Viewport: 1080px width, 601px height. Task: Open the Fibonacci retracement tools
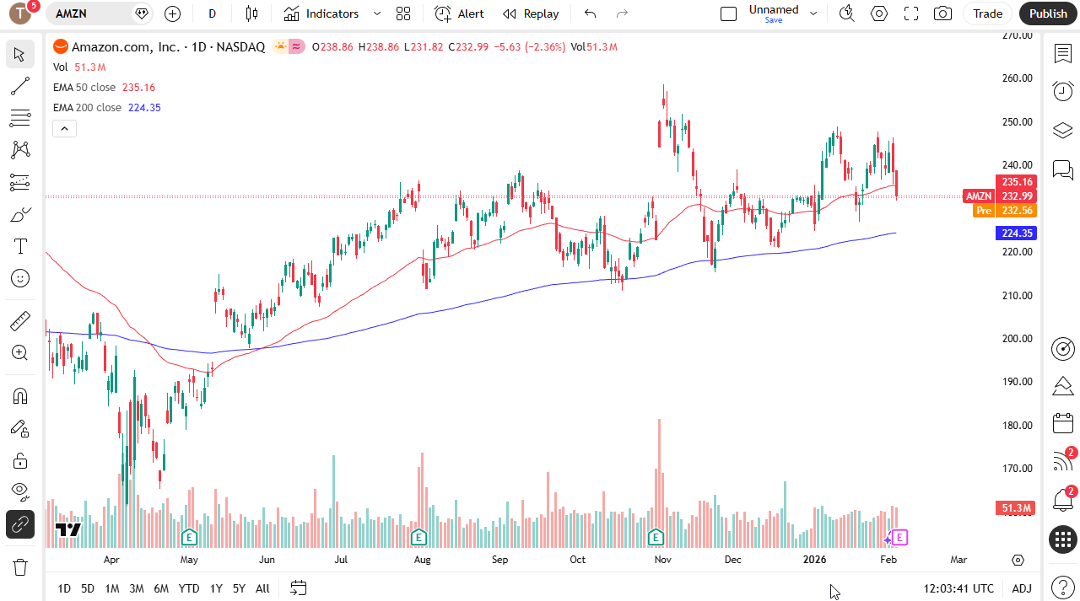point(20,118)
